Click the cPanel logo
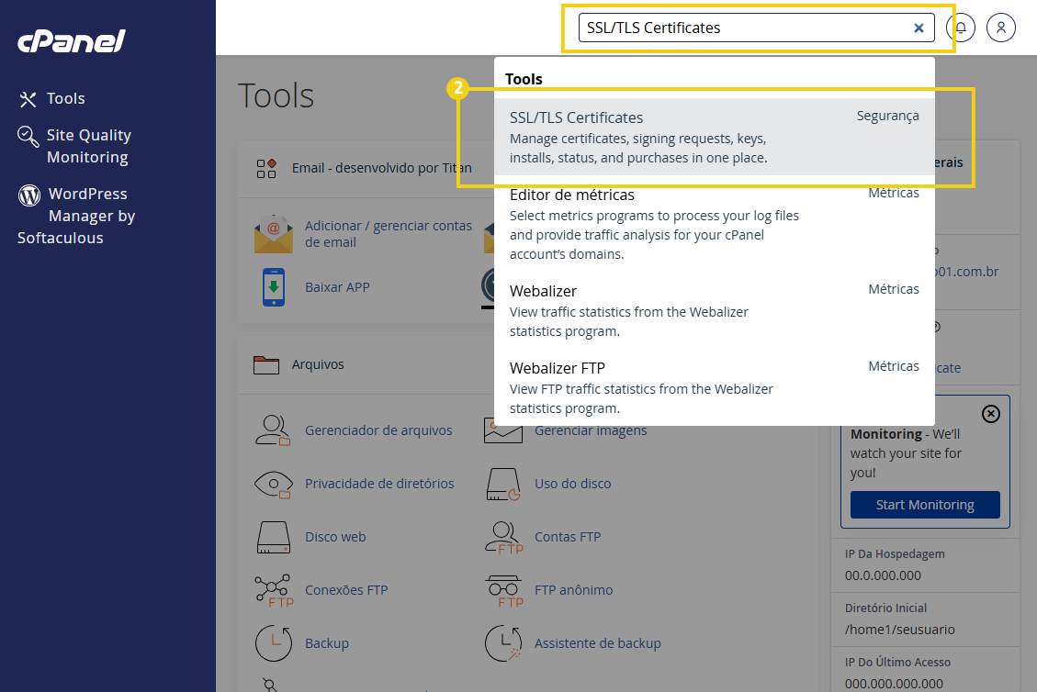Viewport: 1037px width, 692px height. [72, 41]
